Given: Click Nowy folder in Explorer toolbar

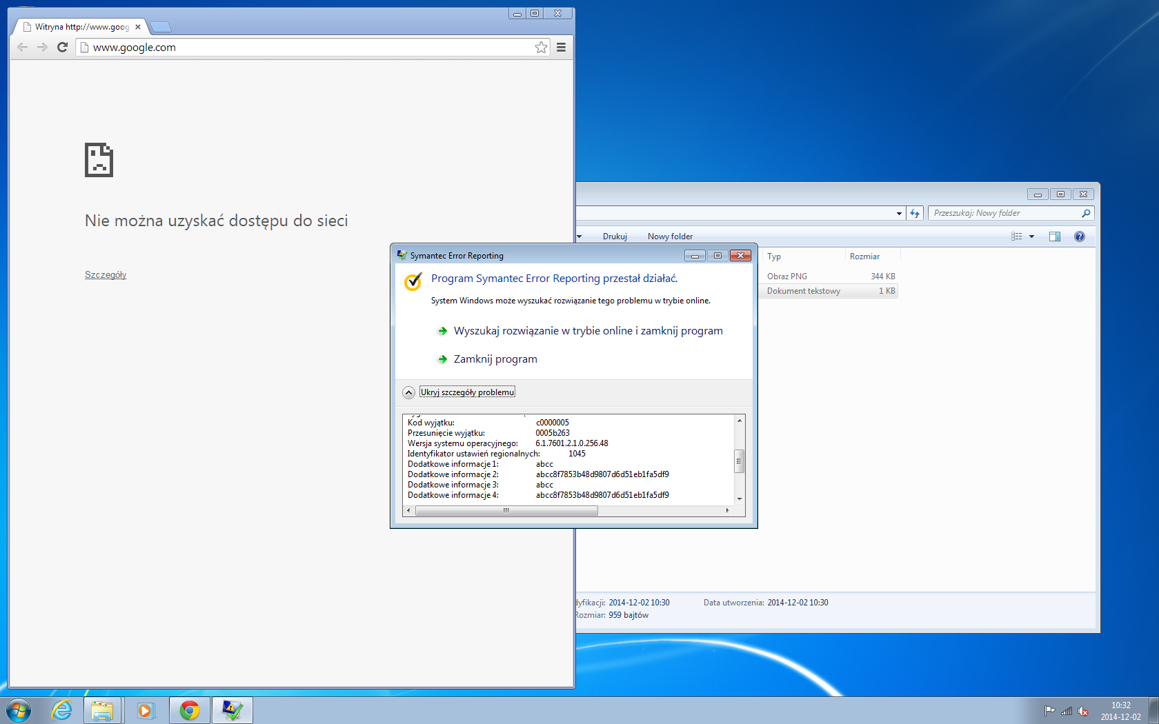Looking at the screenshot, I should (670, 237).
